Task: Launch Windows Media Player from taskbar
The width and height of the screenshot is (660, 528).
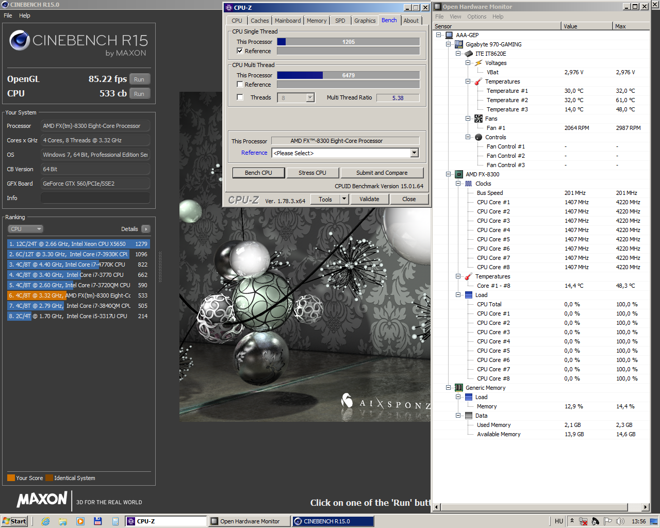Action: [x=80, y=521]
